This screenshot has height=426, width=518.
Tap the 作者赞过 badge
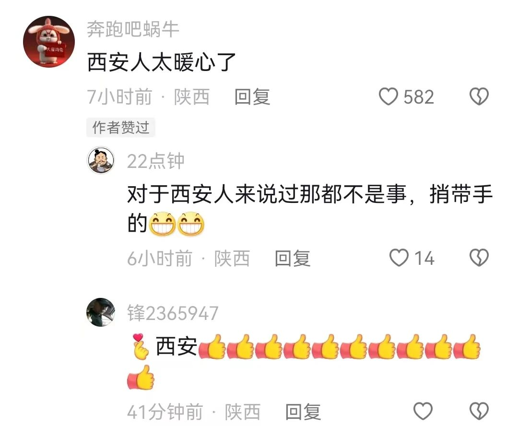coord(120,128)
